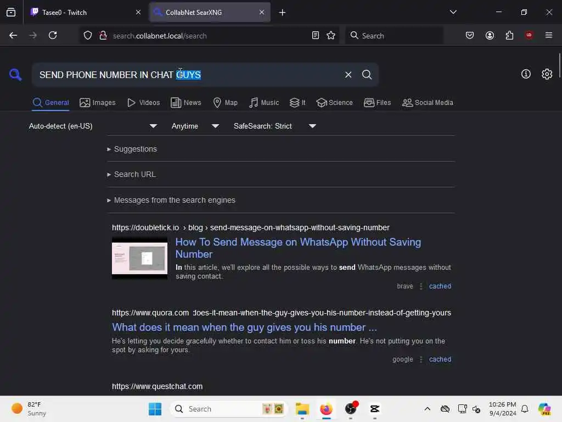Click the SearXNG magnifier logo
This screenshot has width=562, height=422.
[x=15, y=75]
